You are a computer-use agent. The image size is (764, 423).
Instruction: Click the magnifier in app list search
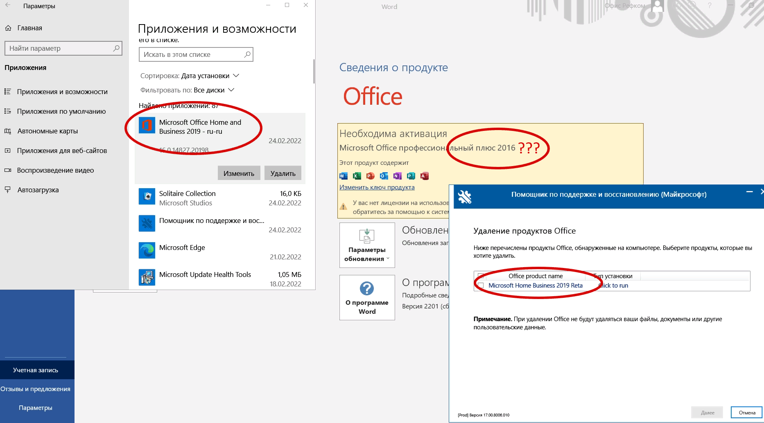[x=247, y=54]
